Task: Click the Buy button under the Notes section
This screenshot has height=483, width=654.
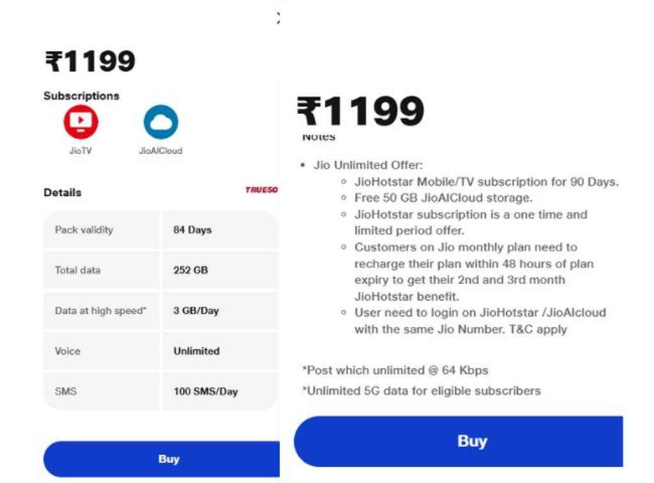Action: pos(473,440)
